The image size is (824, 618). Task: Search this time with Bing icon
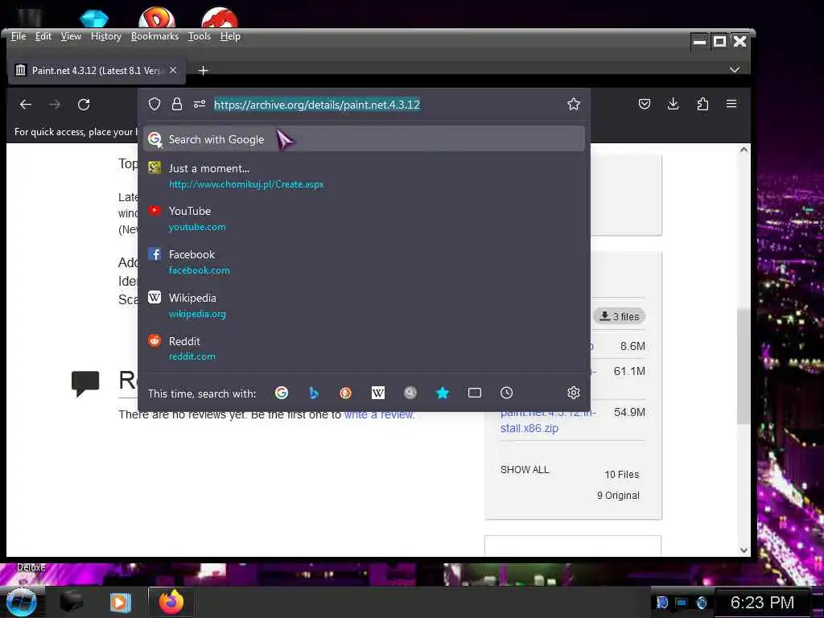(314, 393)
